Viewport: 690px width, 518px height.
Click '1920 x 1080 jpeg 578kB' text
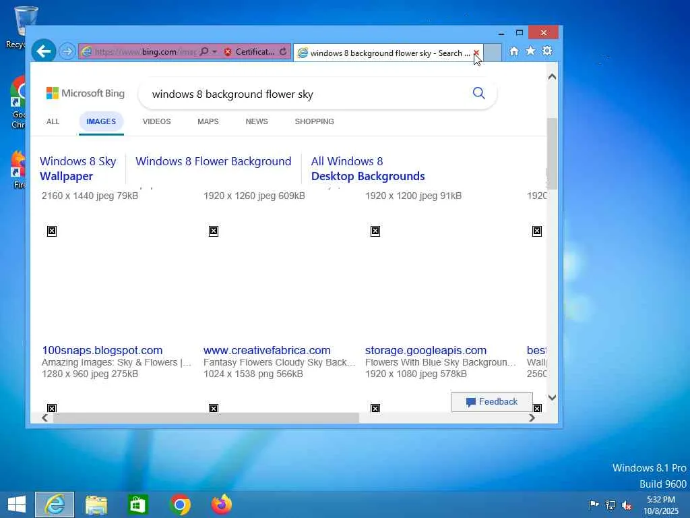click(x=416, y=374)
